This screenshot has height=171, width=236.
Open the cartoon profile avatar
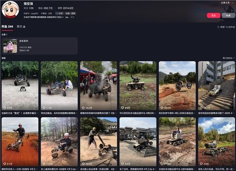pos(10,9)
